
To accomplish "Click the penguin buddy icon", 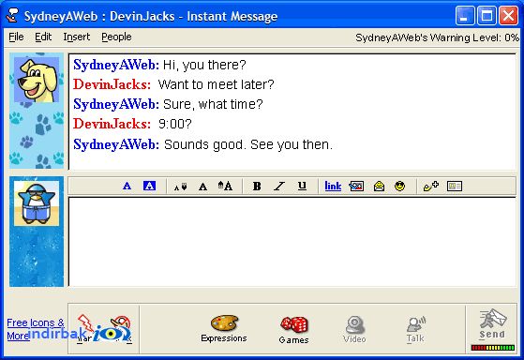I will coord(37,203).
